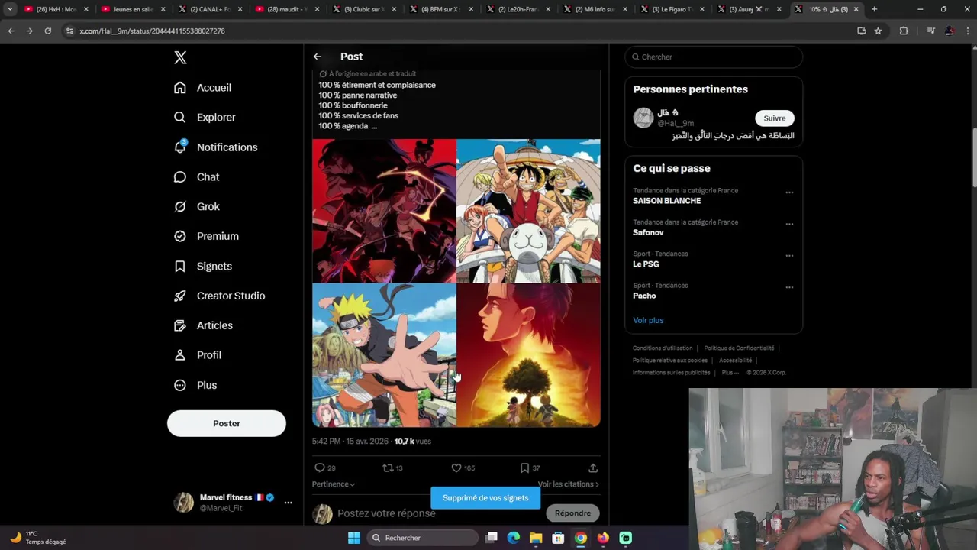The width and height of the screenshot is (977, 550).
Task: Open Chat icon in sidebar
Action: (x=180, y=177)
